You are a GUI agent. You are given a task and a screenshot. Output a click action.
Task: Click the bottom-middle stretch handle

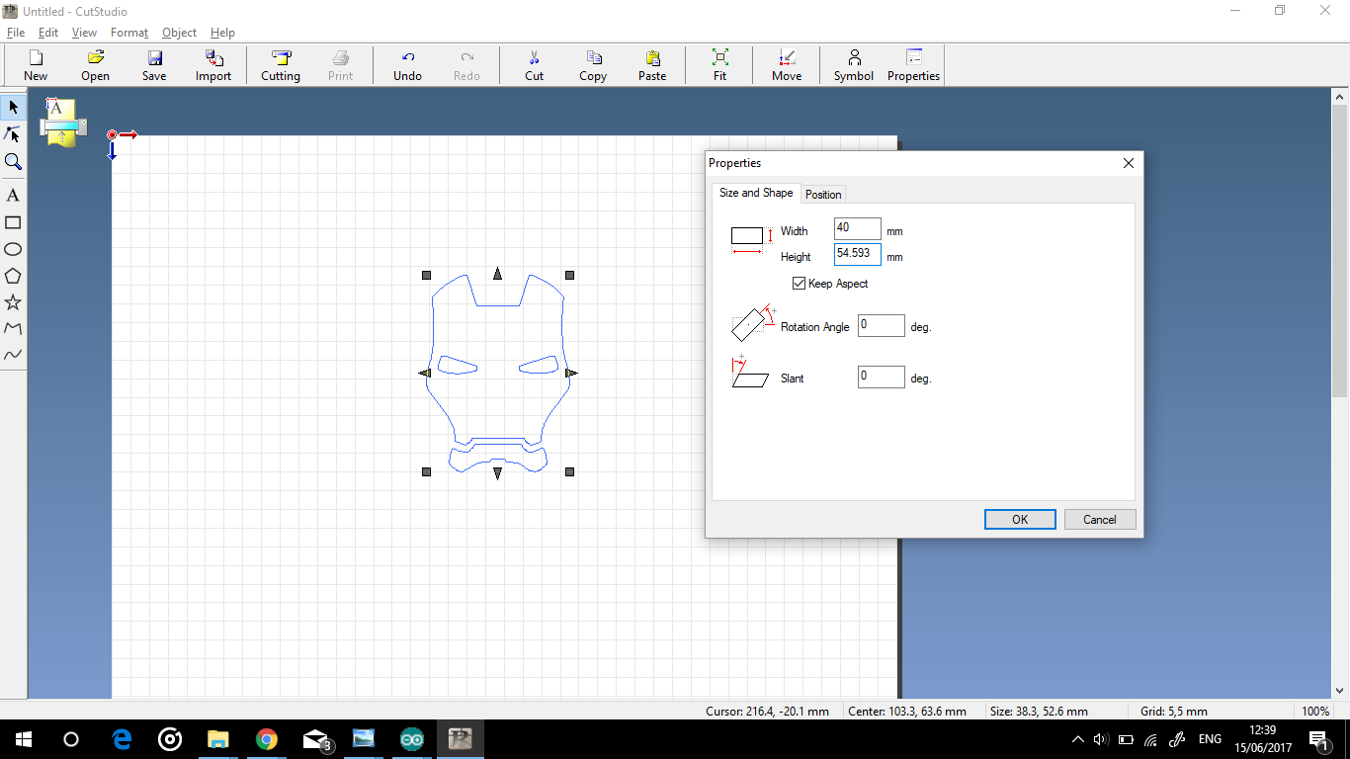point(497,473)
